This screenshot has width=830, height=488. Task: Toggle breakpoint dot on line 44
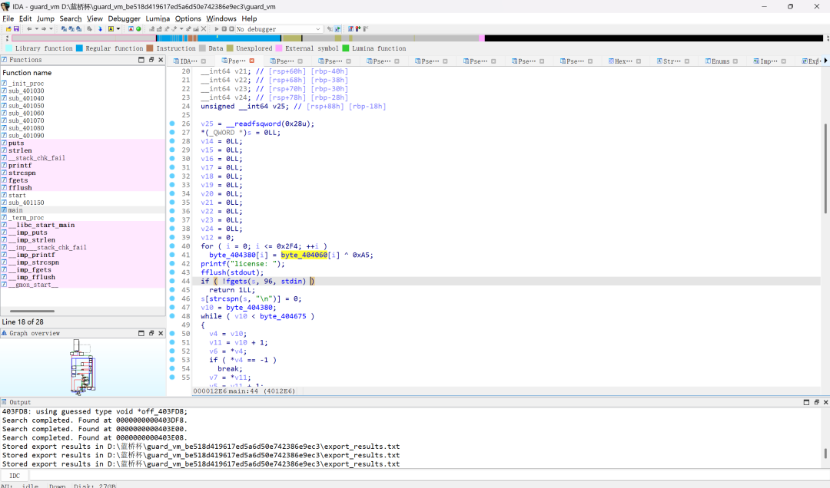pos(172,282)
